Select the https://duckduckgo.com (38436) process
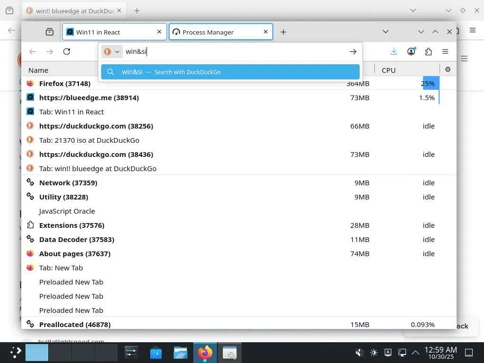Image resolution: width=484 pixels, height=363 pixels. click(x=239, y=155)
